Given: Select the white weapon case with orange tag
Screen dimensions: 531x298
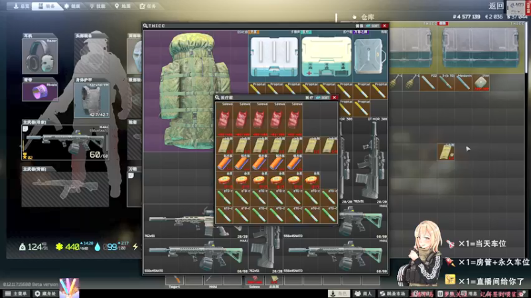Looking at the screenshot, I should point(274,56).
